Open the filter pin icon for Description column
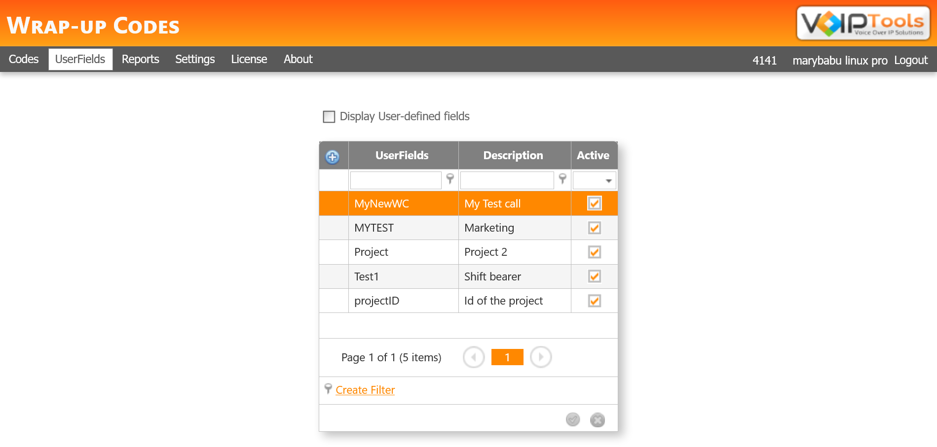The image size is (937, 447). (x=563, y=179)
